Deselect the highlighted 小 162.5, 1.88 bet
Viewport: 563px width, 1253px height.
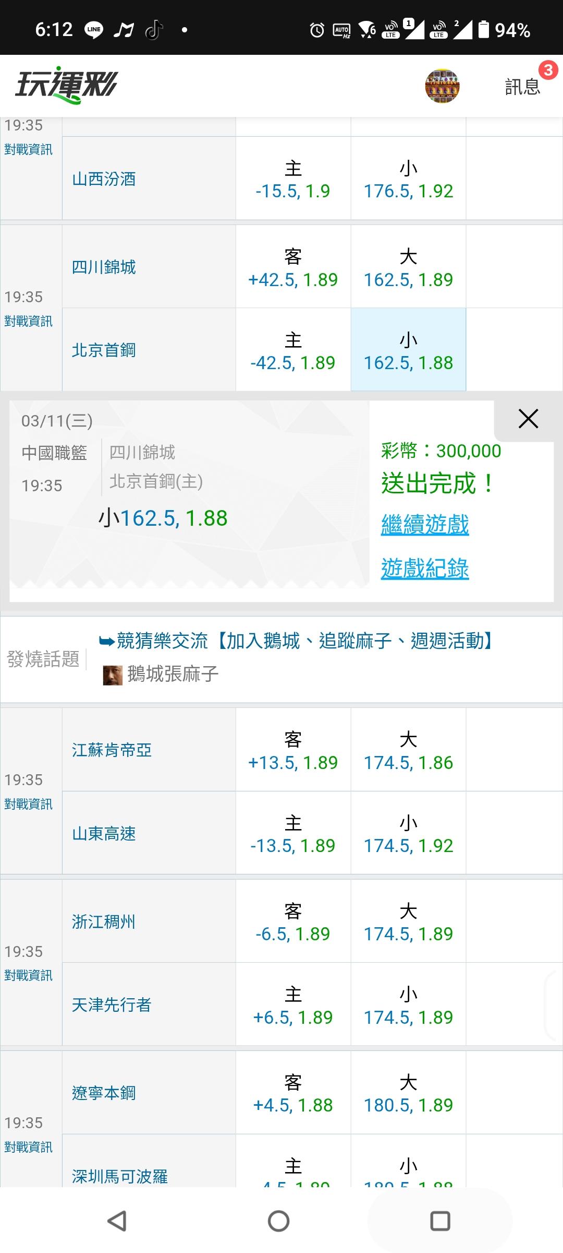point(408,350)
